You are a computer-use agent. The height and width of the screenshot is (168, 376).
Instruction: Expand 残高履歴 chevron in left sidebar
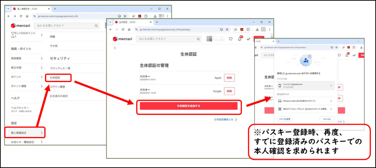(42, 58)
